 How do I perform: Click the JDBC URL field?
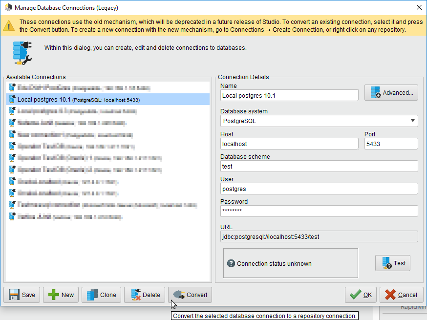click(x=319, y=236)
